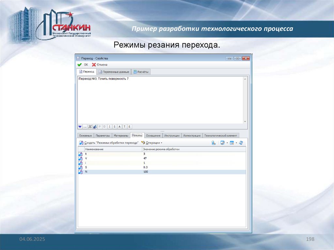Click the value 1 in row i
Image resolution: width=334 pixels, height=250 pixels.
pyautogui.click(x=194, y=163)
